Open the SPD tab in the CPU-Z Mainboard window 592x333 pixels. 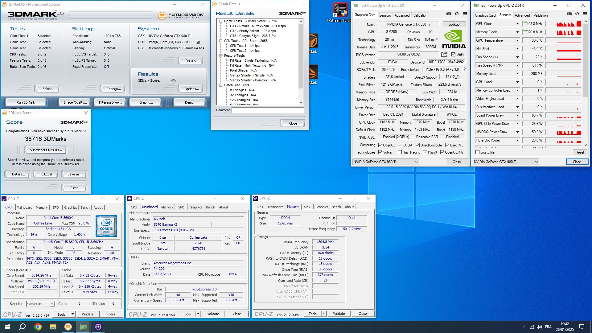pyautogui.click(x=181, y=207)
